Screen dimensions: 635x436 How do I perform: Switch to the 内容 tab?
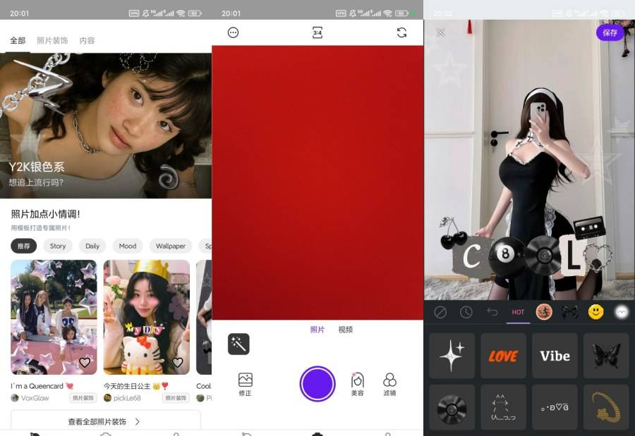(x=87, y=41)
